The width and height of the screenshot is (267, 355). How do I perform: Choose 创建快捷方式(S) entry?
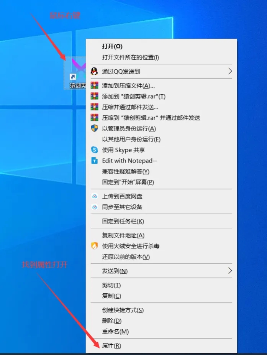point(123,310)
